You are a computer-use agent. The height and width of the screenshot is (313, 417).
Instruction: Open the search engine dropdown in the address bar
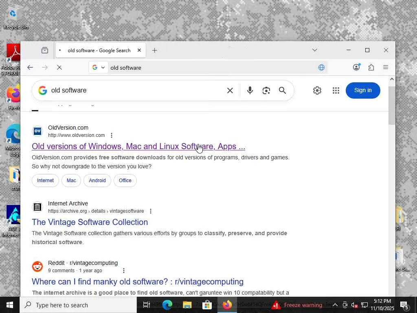coord(99,68)
